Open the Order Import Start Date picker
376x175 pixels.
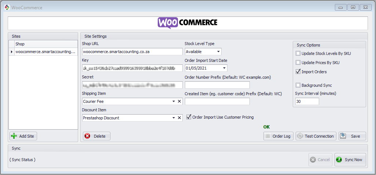coord(224,68)
